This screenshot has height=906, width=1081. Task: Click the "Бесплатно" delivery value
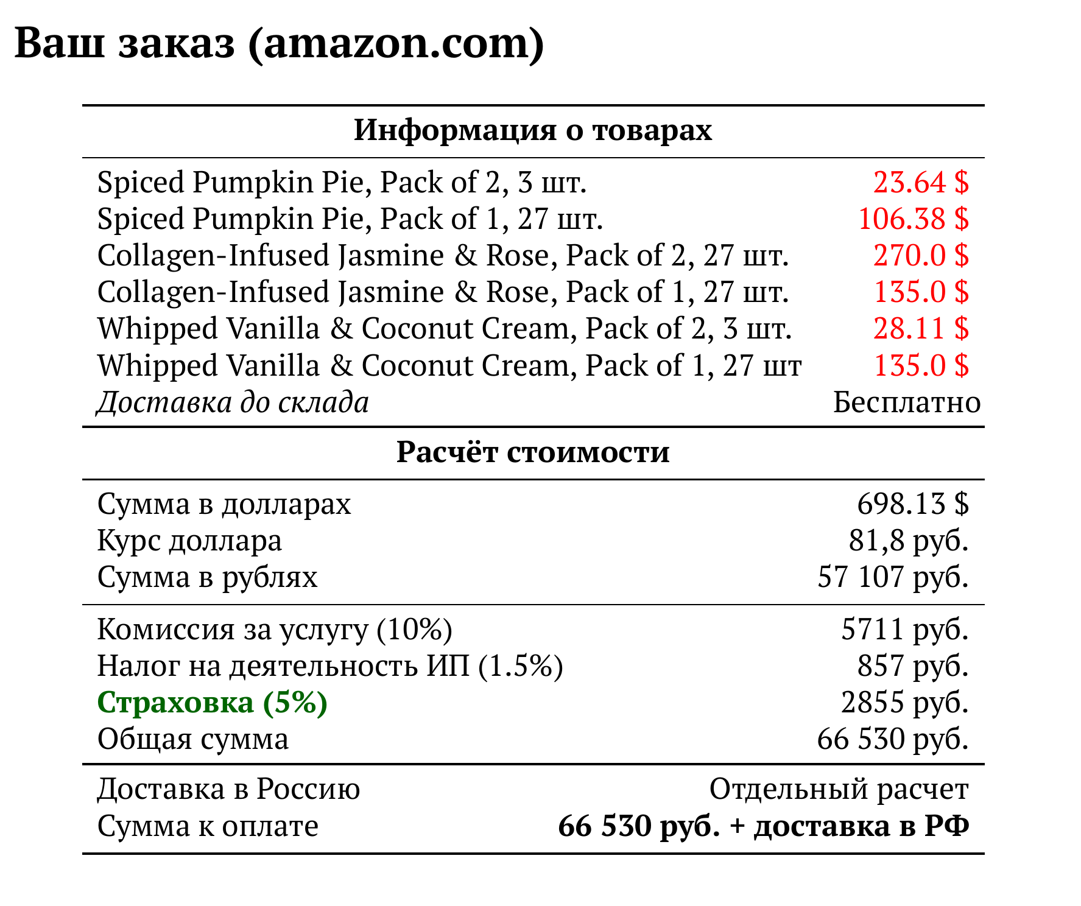click(x=906, y=403)
